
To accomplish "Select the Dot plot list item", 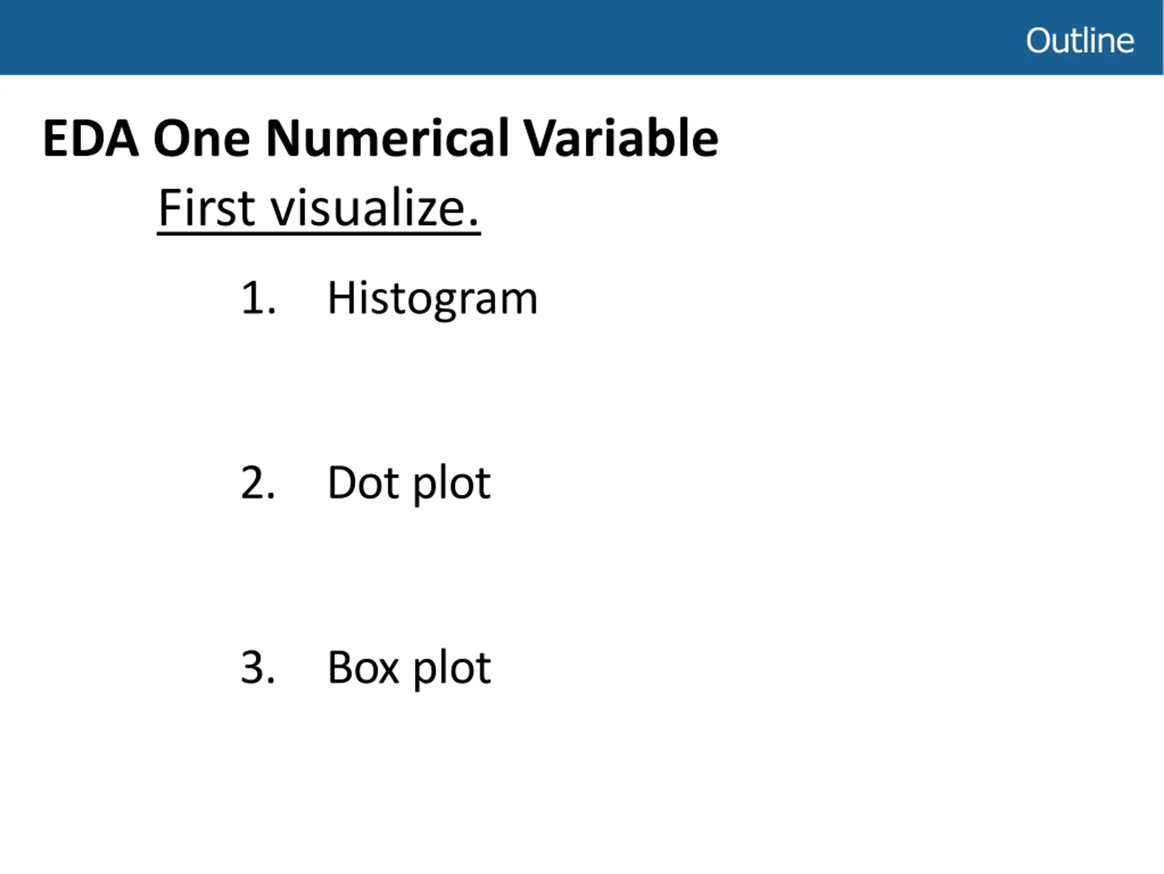I will (x=409, y=484).
